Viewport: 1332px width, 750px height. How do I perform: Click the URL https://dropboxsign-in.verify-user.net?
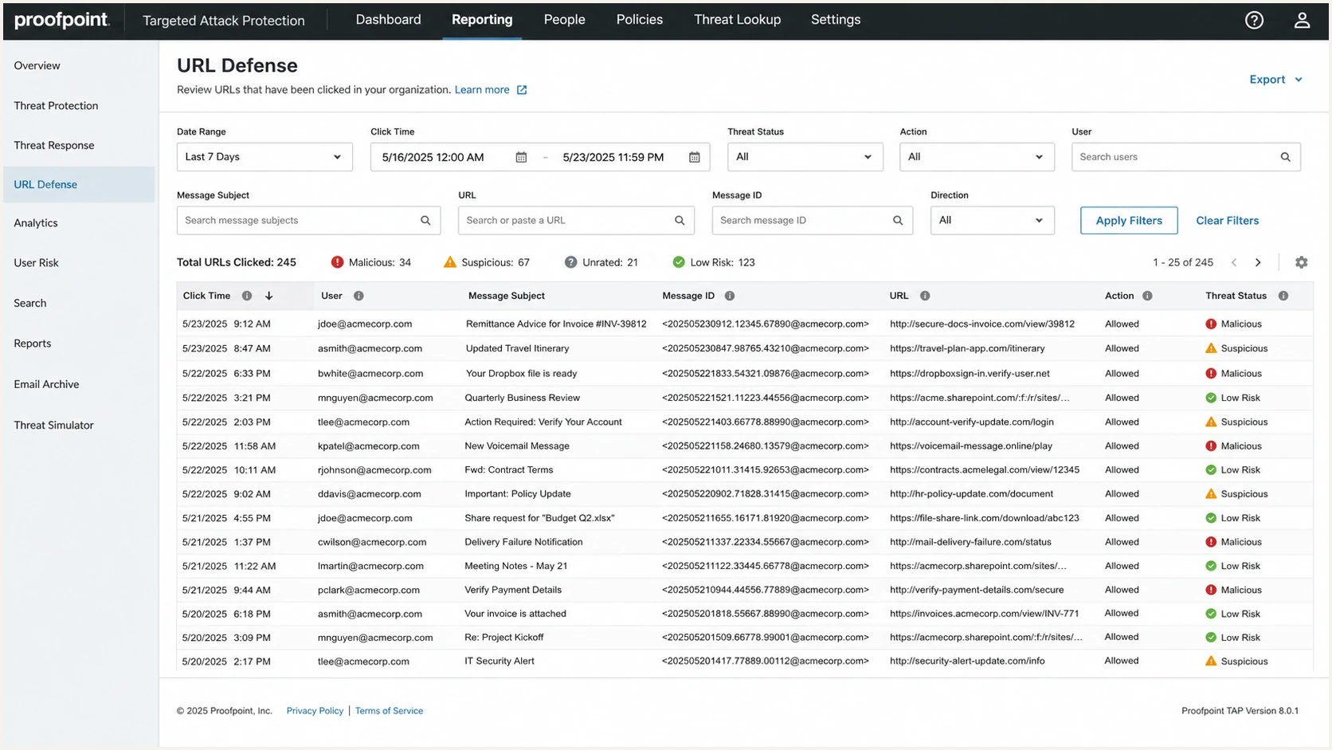[970, 374]
